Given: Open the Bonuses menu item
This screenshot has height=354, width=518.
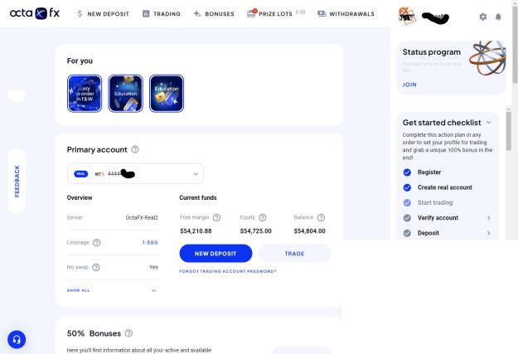Looking at the screenshot, I should point(214,14).
